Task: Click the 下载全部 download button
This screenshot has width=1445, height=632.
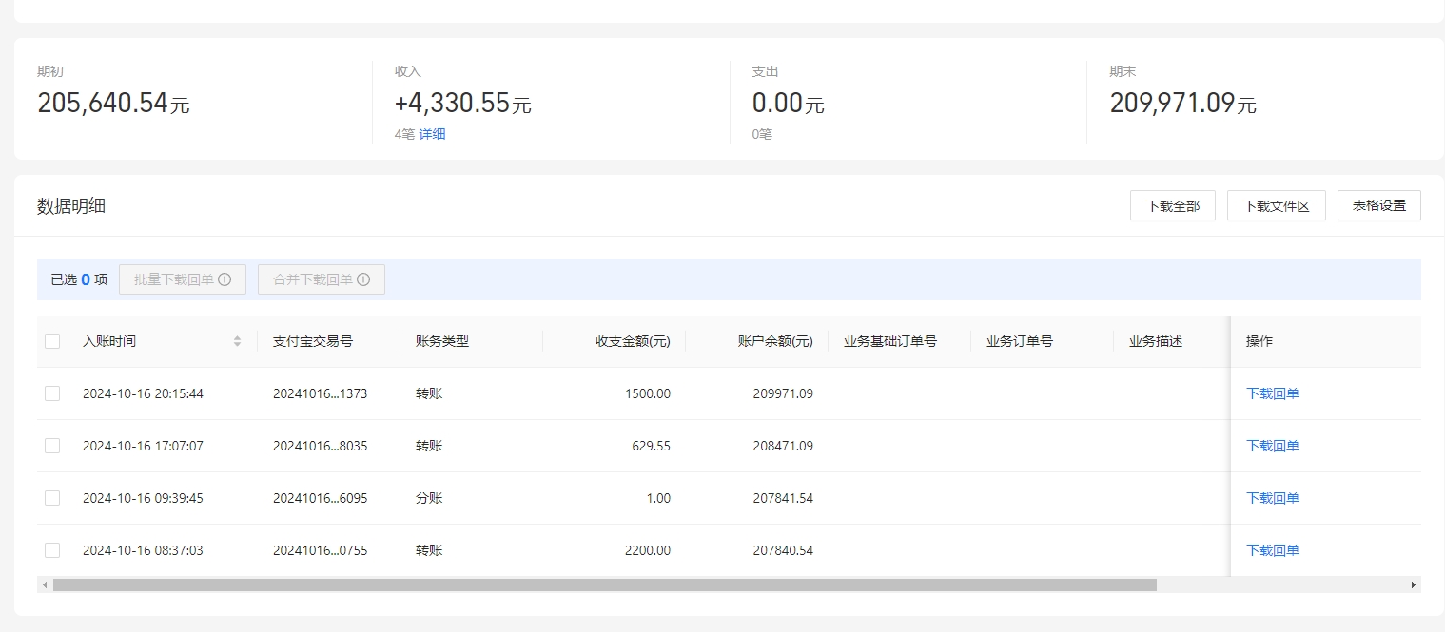Action: [x=1172, y=204]
